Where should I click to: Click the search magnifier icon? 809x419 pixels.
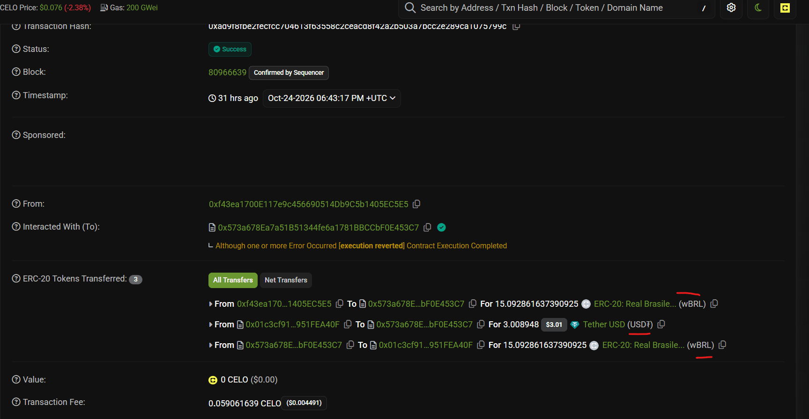(x=410, y=7)
